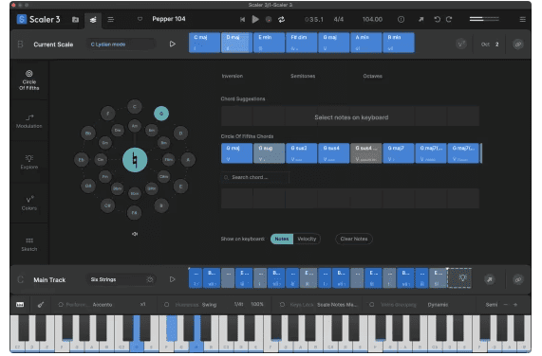Switch to guitar fretboard view icon
Image resolution: width=542 pixels, height=356 pixels.
(x=41, y=304)
